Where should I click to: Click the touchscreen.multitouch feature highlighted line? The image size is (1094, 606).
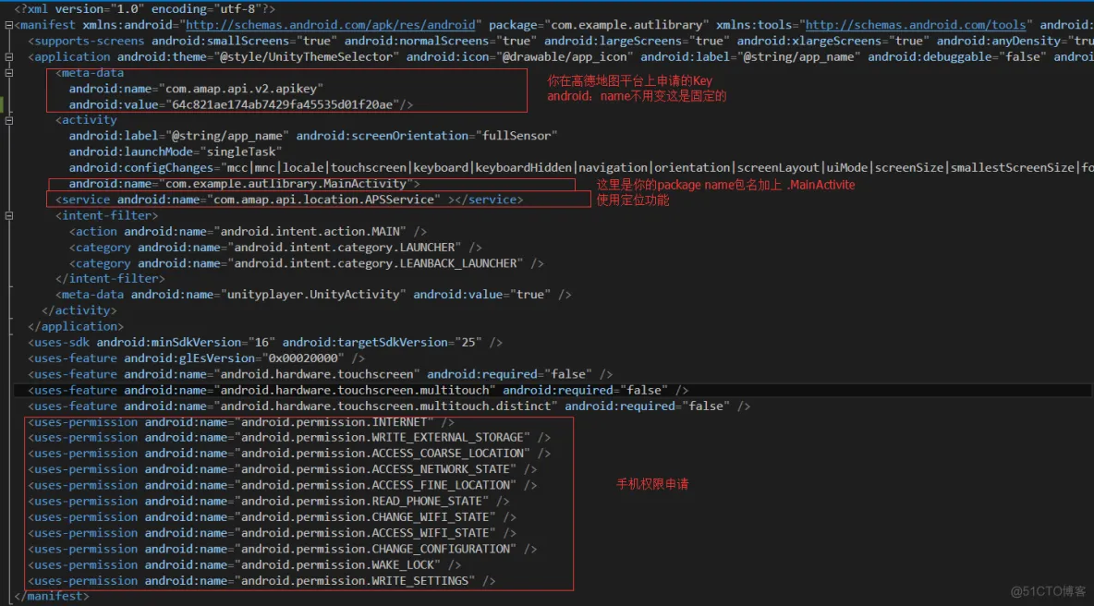pyautogui.click(x=358, y=391)
